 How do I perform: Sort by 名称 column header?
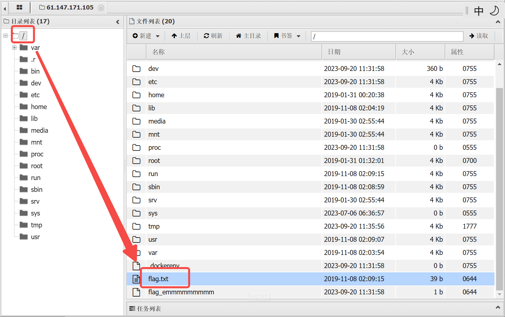[234, 52]
